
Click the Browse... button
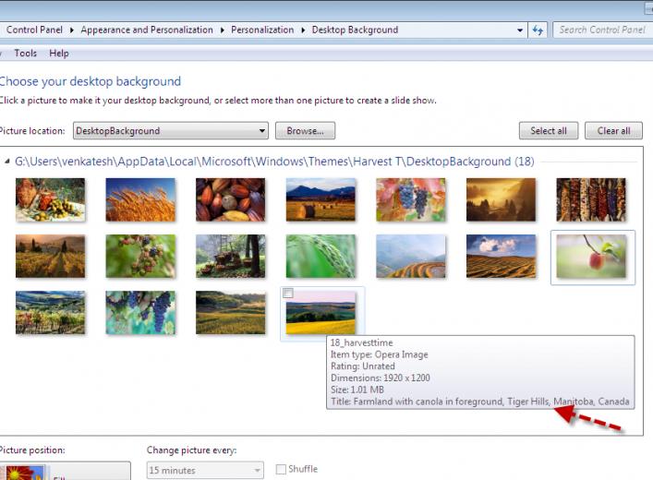click(306, 131)
